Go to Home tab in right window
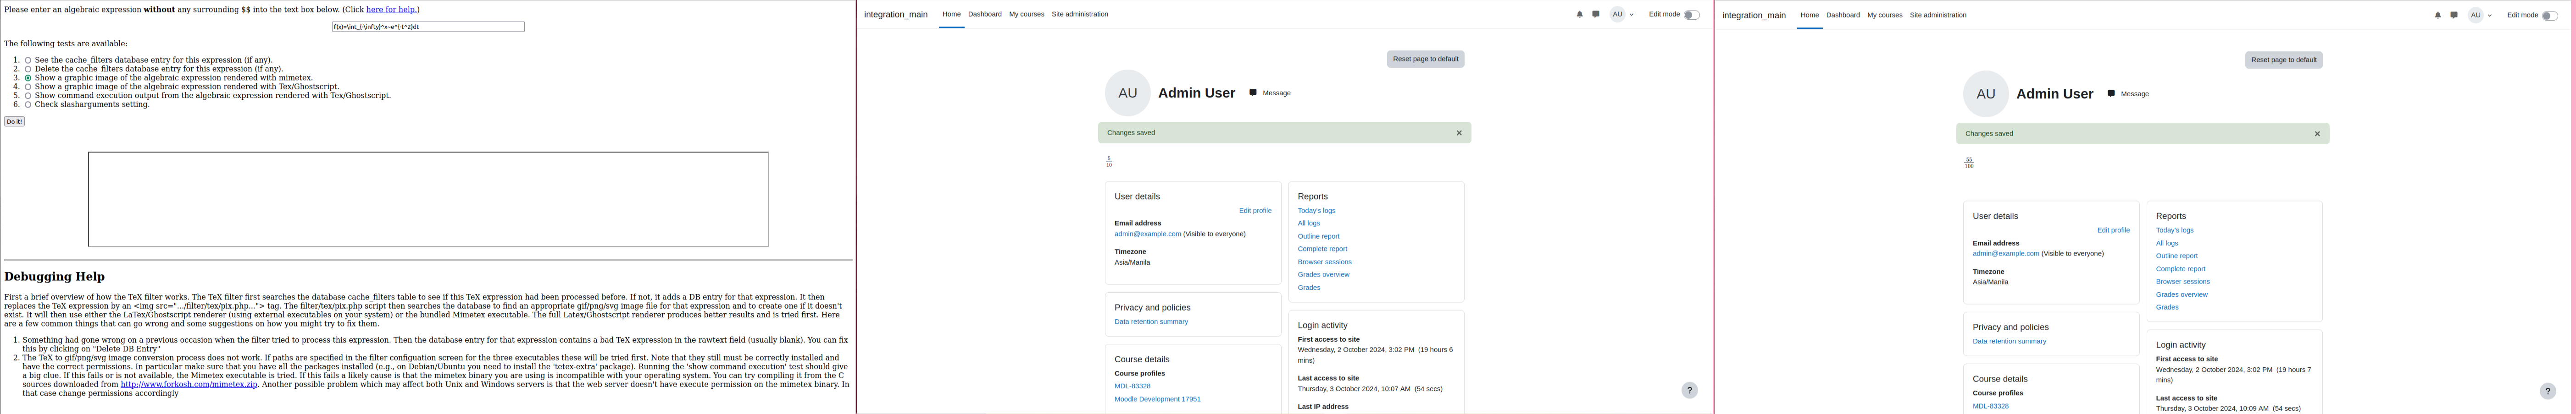 pyautogui.click(x=1810, y=15)
